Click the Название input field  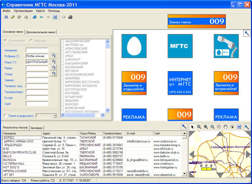click(x=37, y=50)
